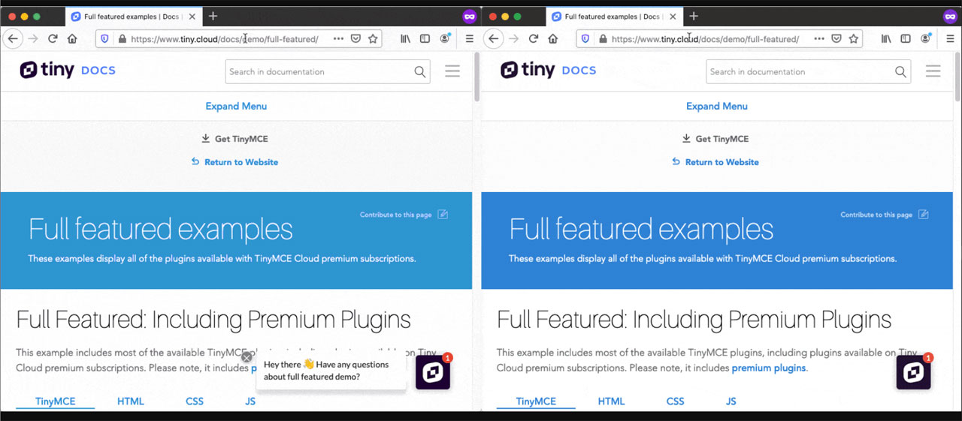Expand Menu link in right window

pos(717,107)
